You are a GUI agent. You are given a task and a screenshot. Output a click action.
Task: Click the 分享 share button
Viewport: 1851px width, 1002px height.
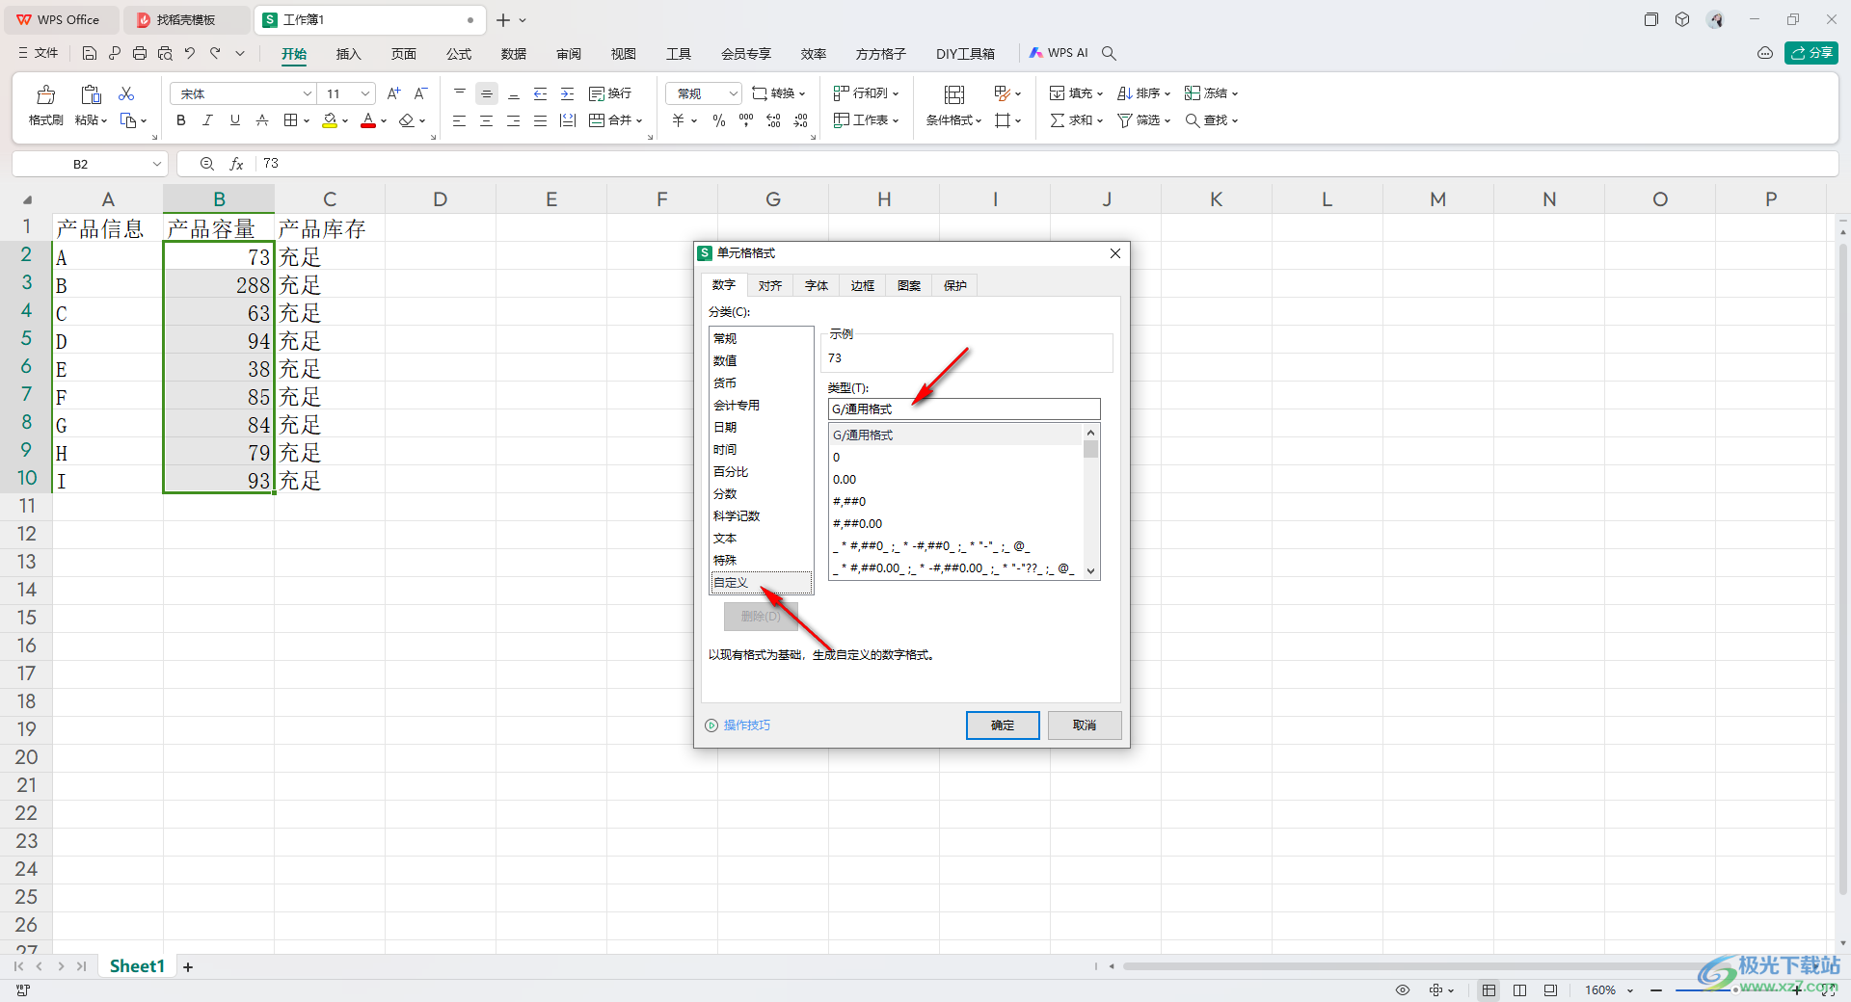pyautogui.click(x=1811, y=53)
